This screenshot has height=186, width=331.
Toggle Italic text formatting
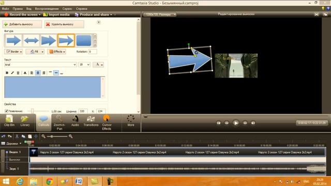point(12,73)
